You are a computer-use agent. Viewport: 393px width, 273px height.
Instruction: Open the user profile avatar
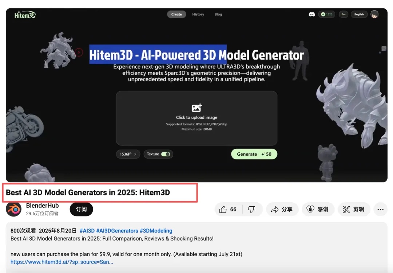[x=374, y=14]
